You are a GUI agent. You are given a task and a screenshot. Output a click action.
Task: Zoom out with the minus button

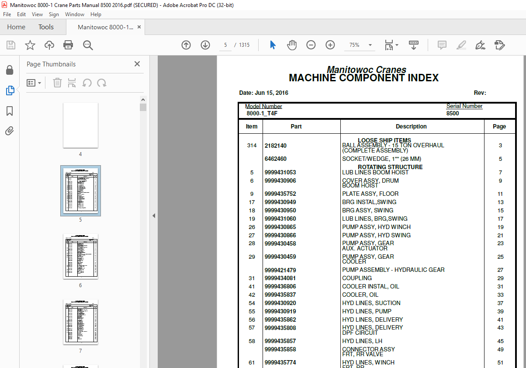(311, 45)
